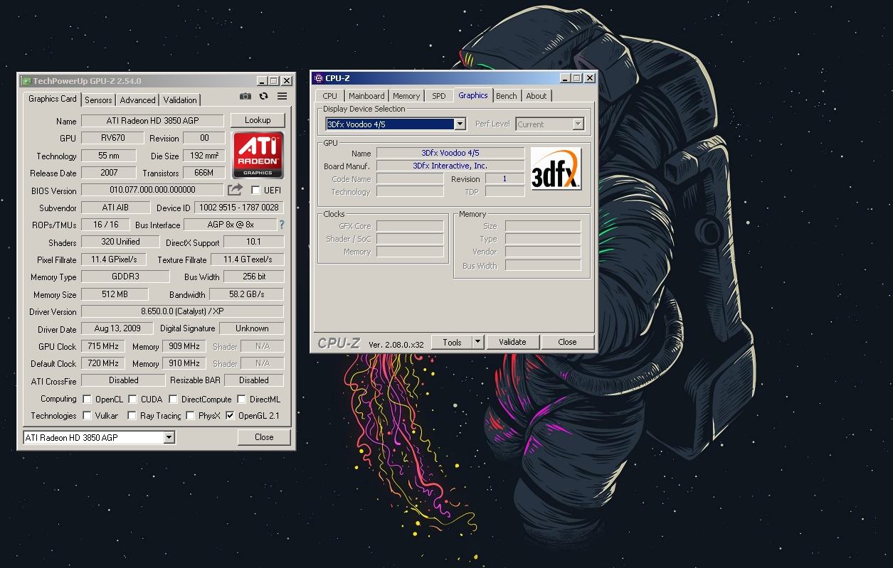
Task: Open the About tab in CPU-Z
Action: (x=537, y=96)
